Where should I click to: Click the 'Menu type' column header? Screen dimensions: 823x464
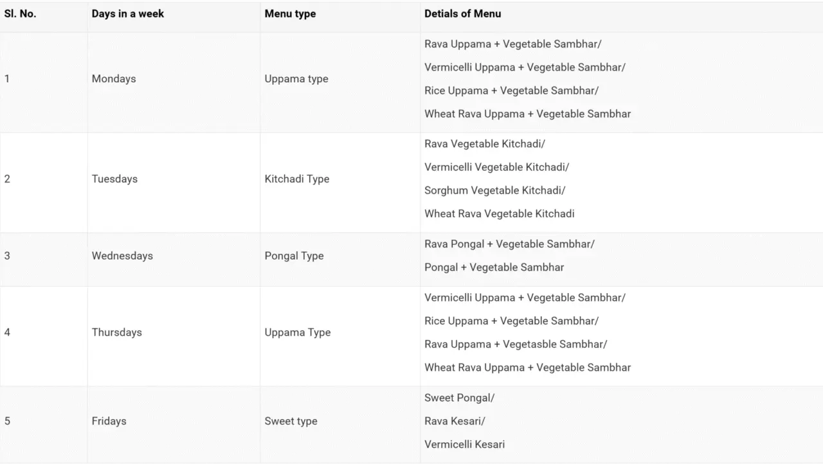click(x=290, y=13)
